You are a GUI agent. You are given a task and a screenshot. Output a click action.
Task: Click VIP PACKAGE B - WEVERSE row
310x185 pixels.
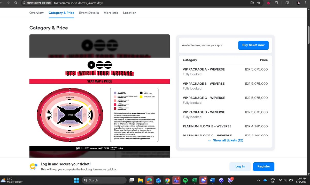point(225,86)
